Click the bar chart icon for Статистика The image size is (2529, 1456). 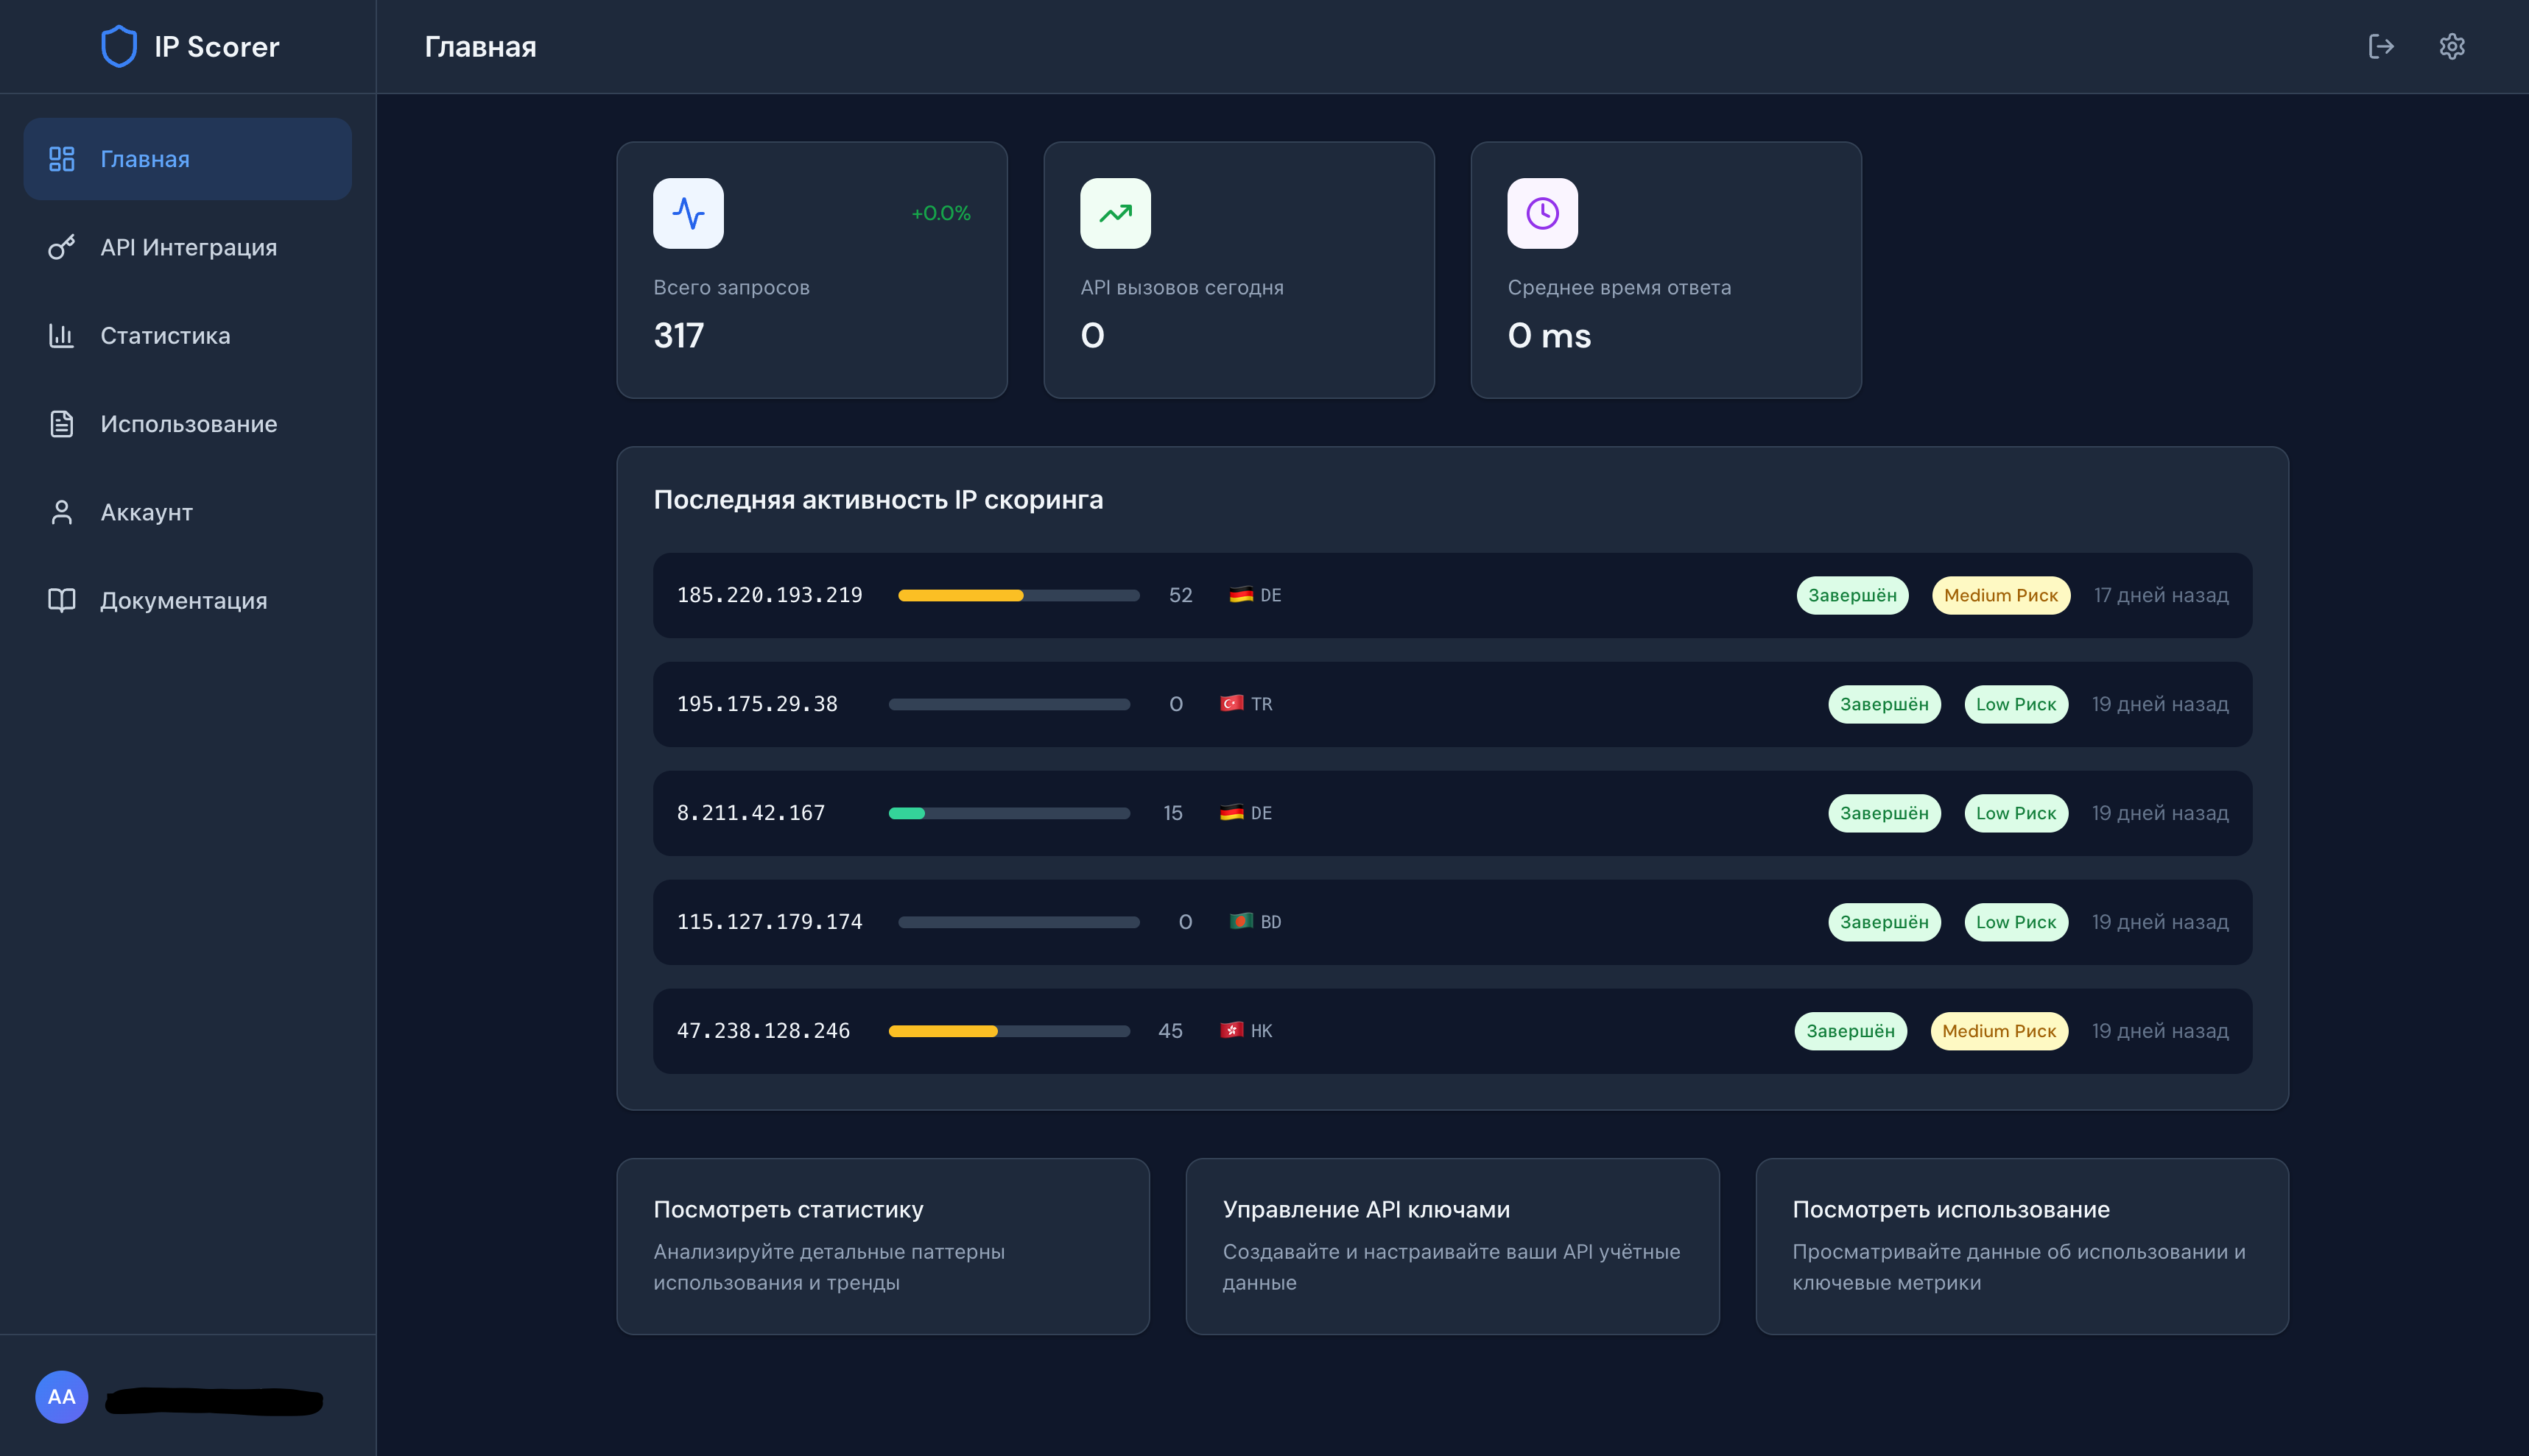pos(62,335)
